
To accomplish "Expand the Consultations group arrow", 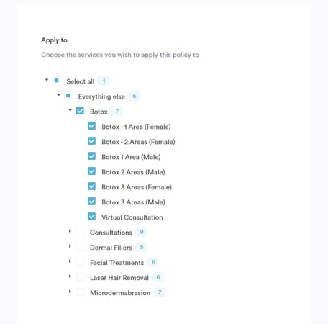I will tap(70, 231).
